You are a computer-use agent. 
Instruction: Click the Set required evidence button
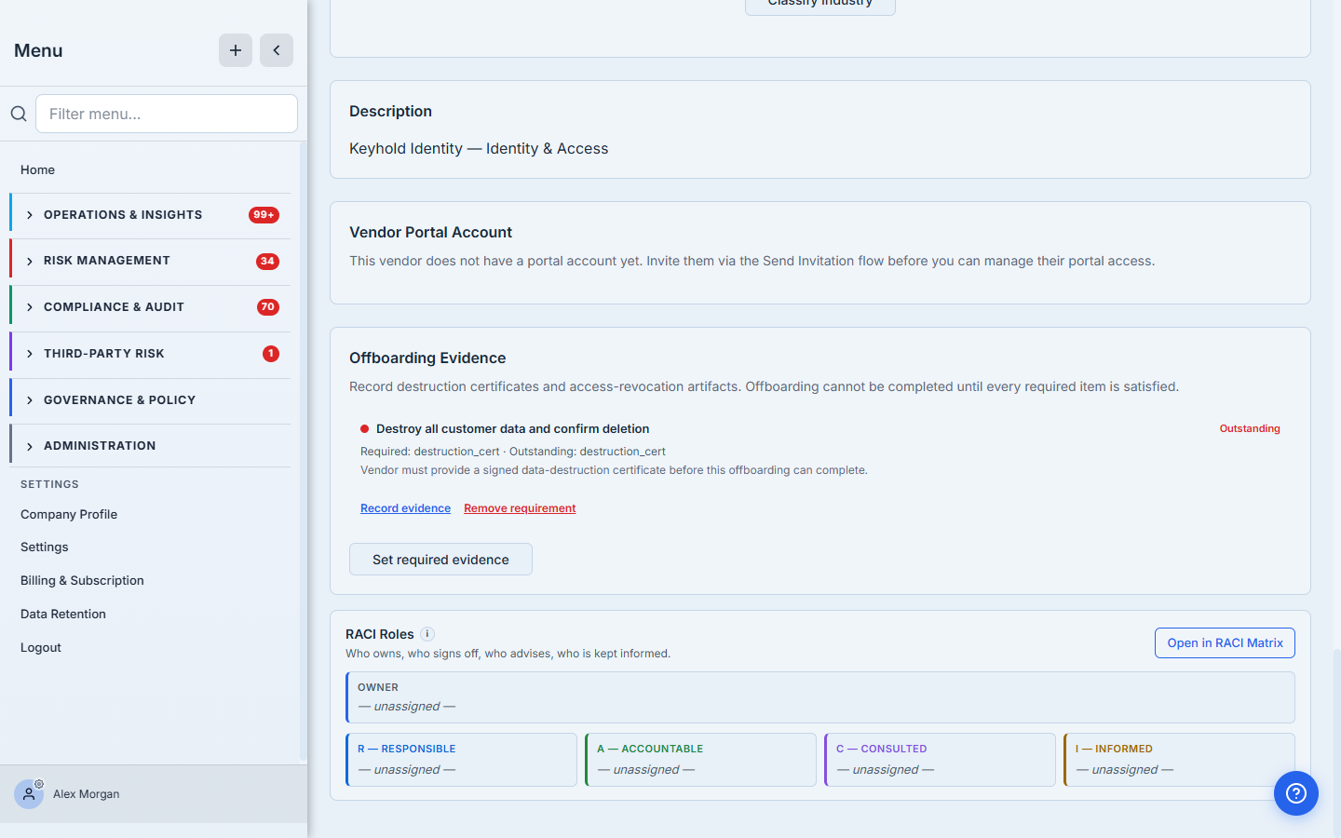pos(440,560)
